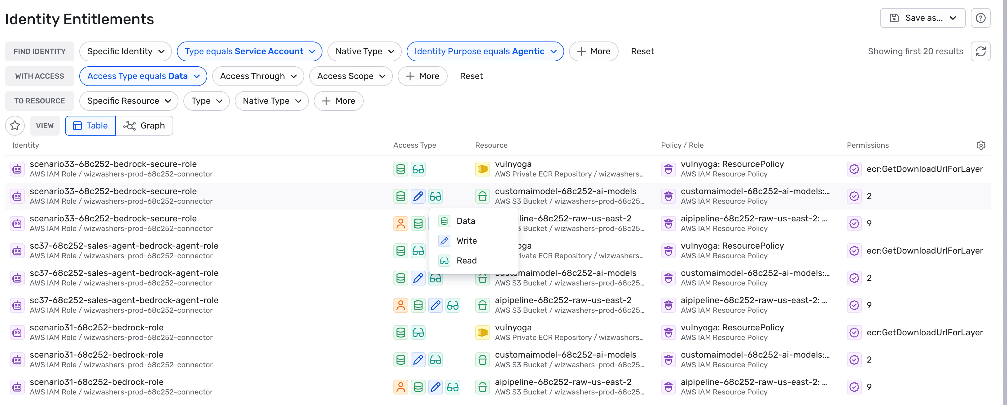This screenshot has width=1008, height=405.
Task: Open the Save as dropdown
Action: 922,18
